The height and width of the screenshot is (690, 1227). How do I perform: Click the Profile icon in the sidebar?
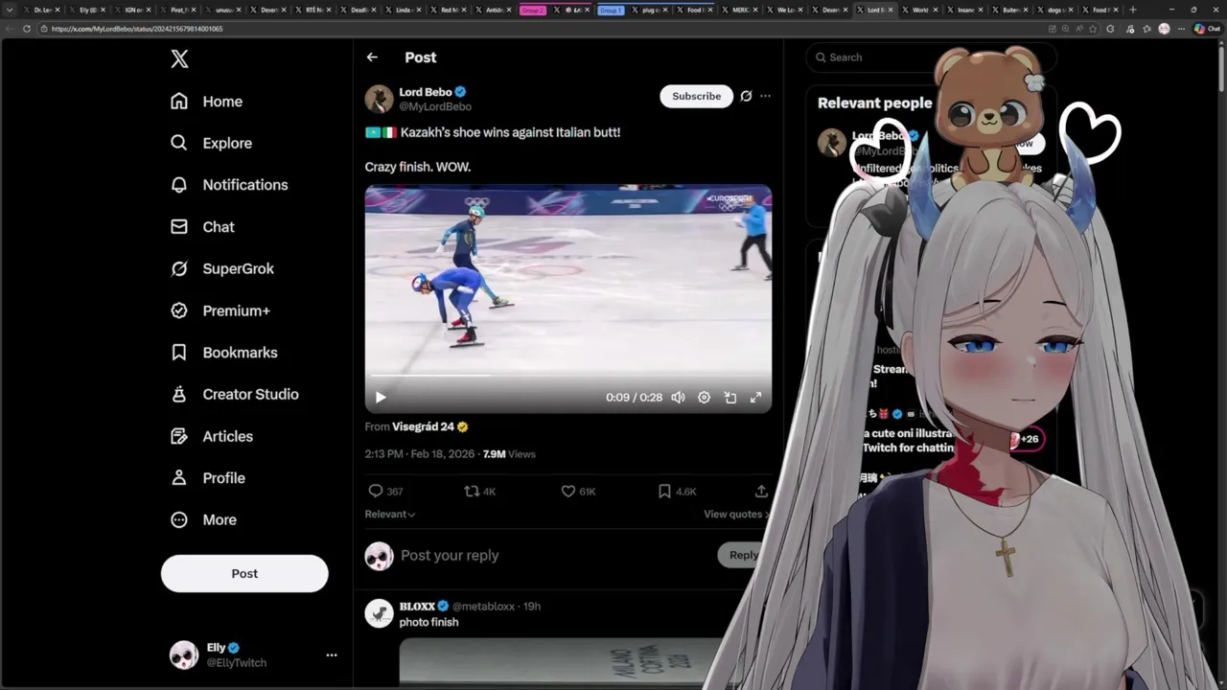coord(179,477)
